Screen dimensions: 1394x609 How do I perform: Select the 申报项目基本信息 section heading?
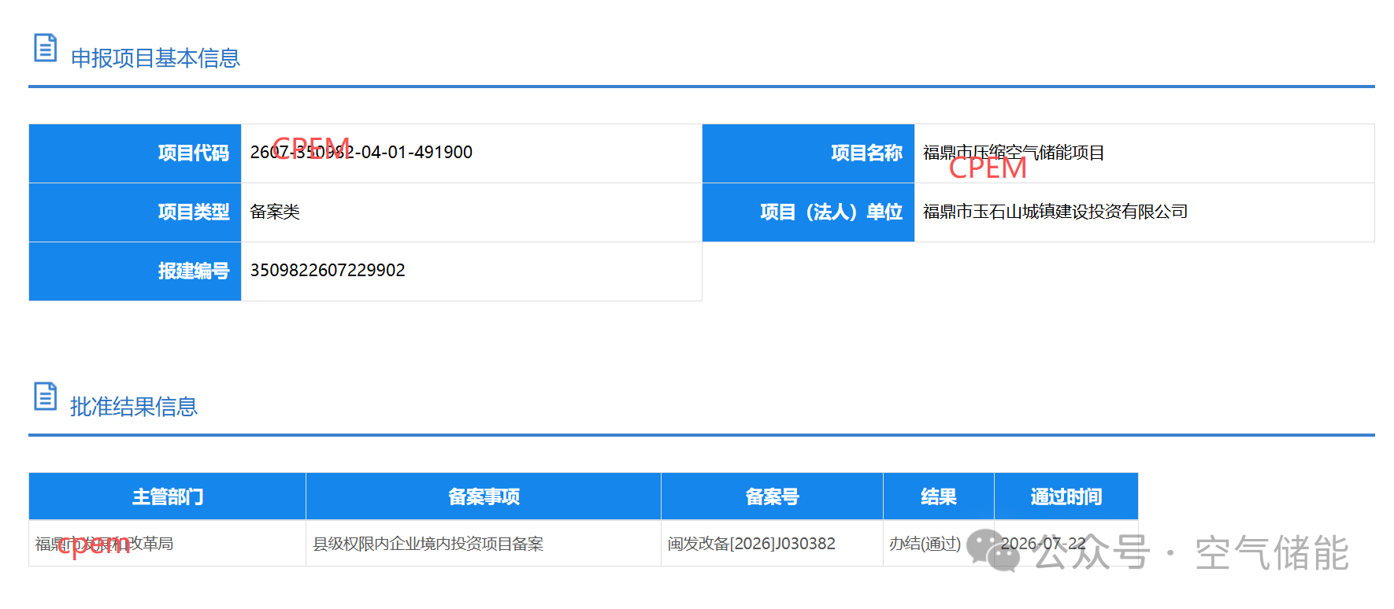[155, 58]
